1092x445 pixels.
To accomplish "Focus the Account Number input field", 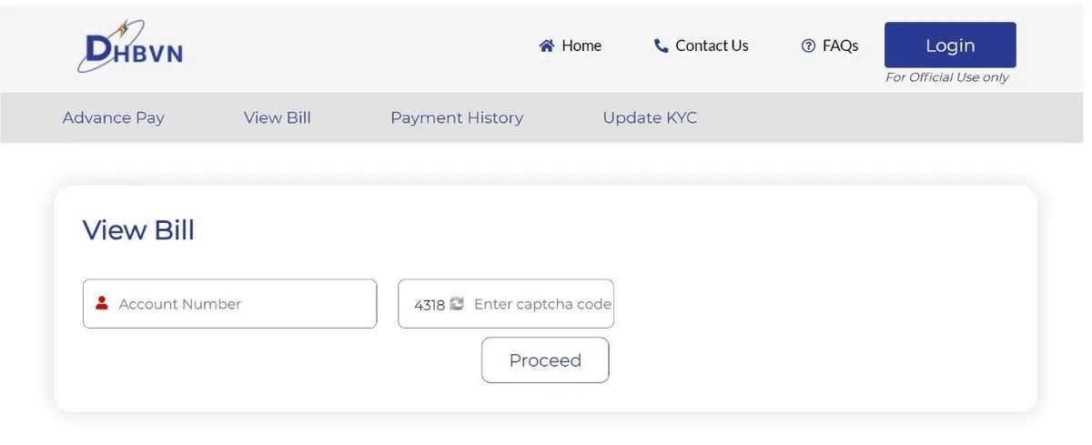I will click(241, 304).
